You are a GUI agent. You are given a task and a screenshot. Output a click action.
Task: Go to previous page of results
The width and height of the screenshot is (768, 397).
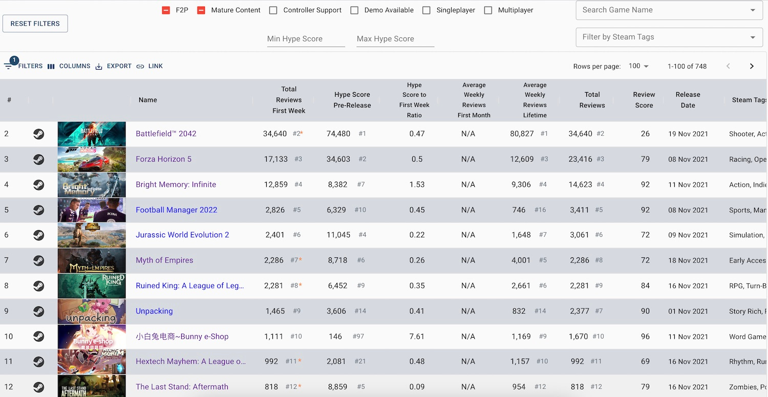pyautogui.click(x=728, y=66)
